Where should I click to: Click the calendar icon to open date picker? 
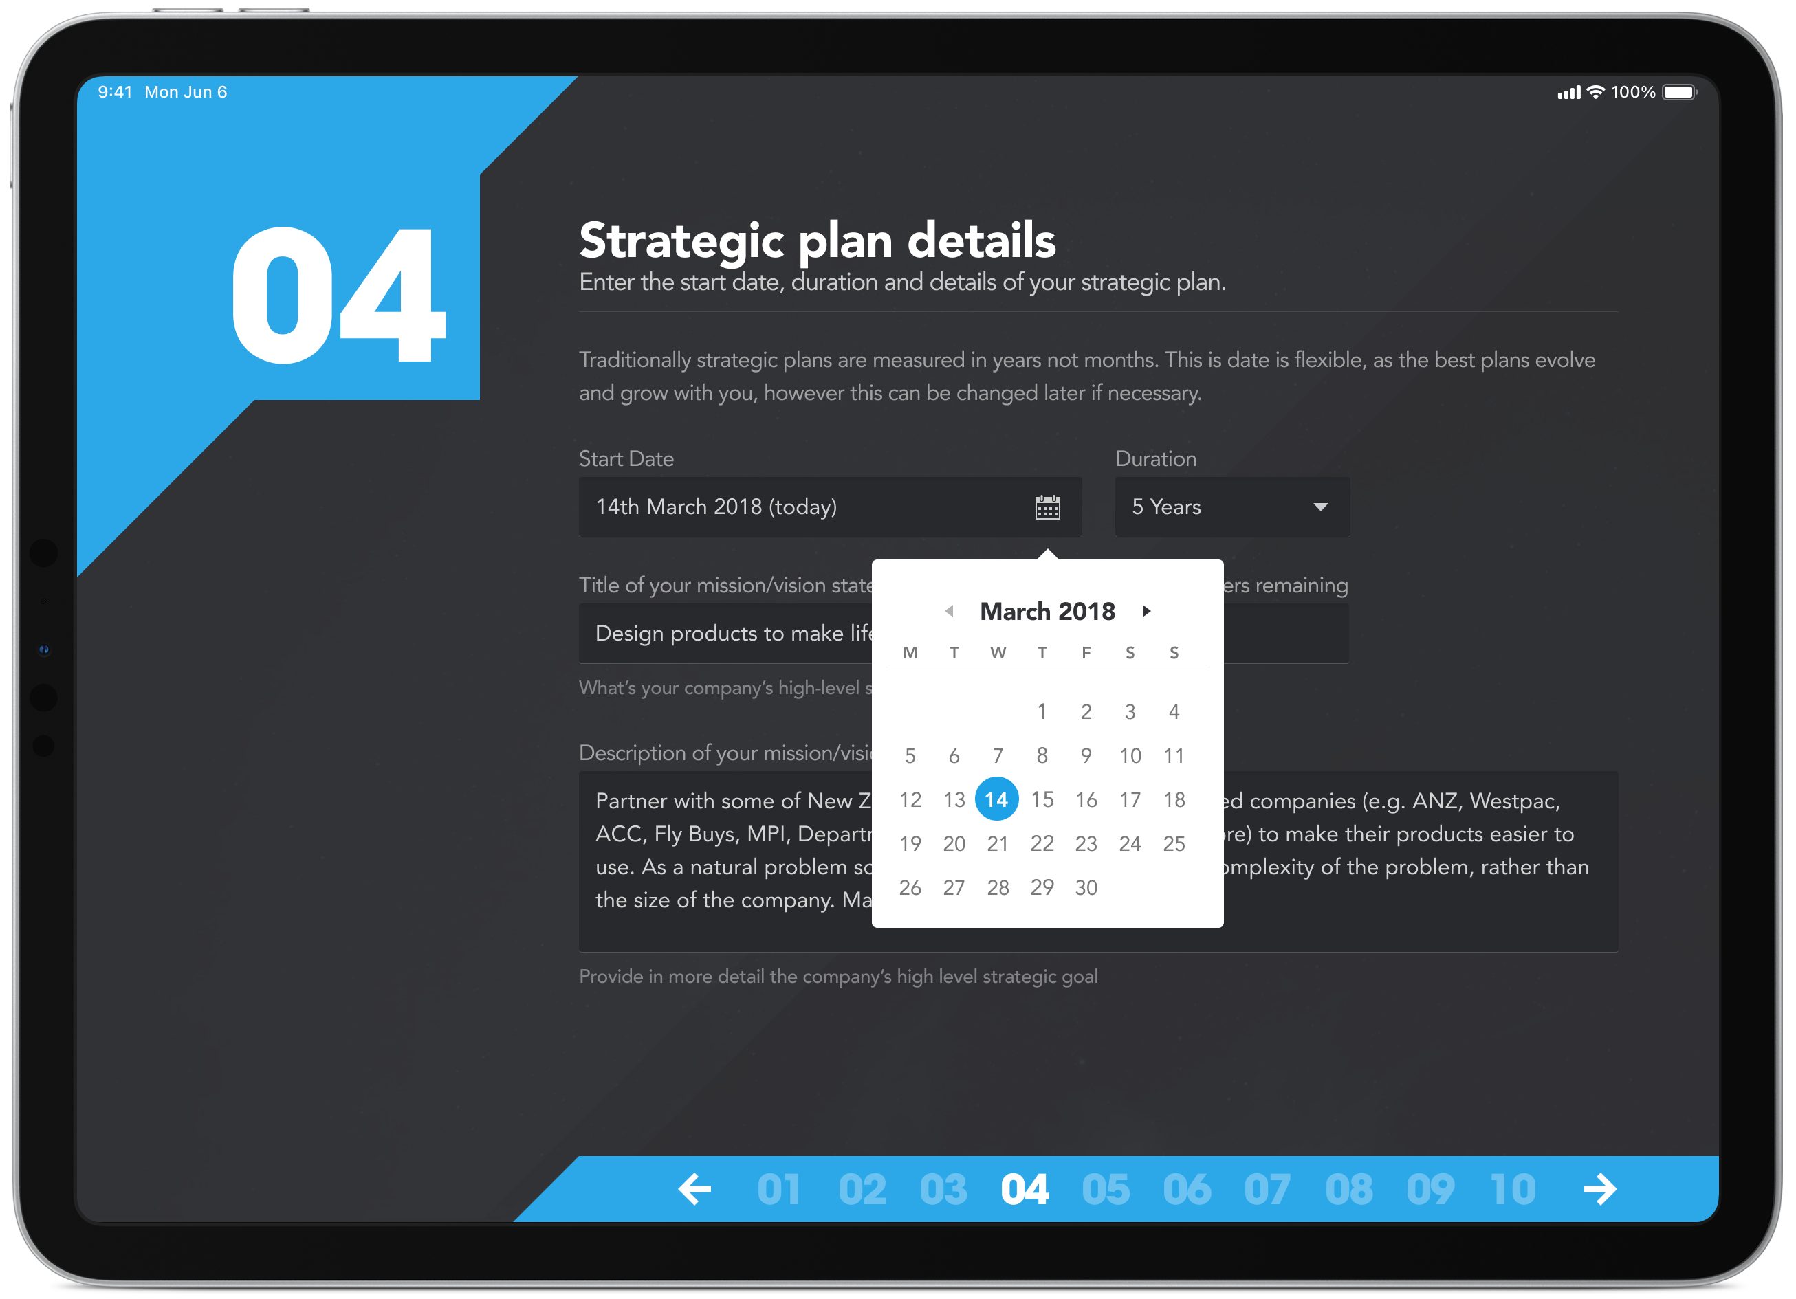point(1047,507)
